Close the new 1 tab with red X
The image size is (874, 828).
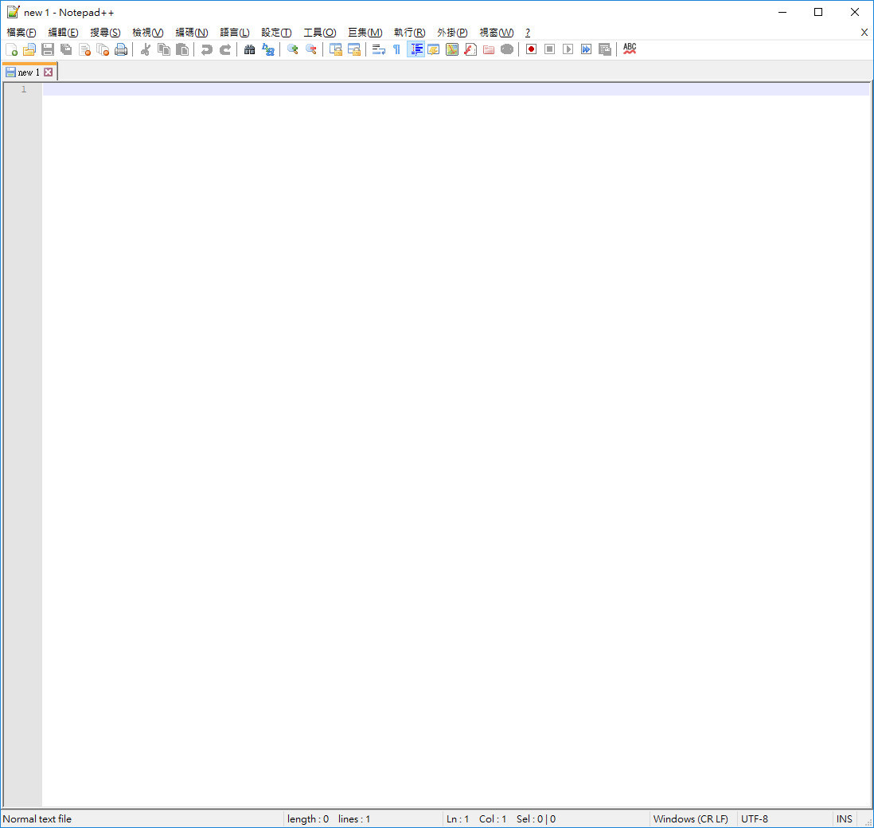(x=49, y=72)
